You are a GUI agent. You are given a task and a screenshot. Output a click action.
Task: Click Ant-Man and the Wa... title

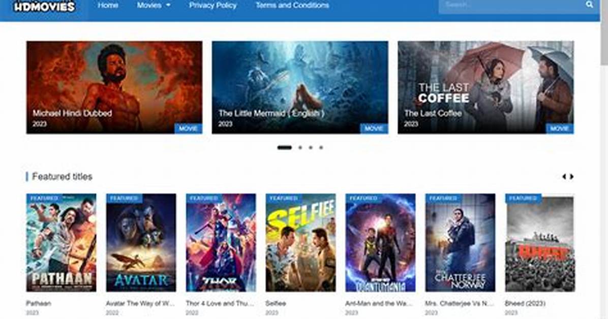pos(379,303)
